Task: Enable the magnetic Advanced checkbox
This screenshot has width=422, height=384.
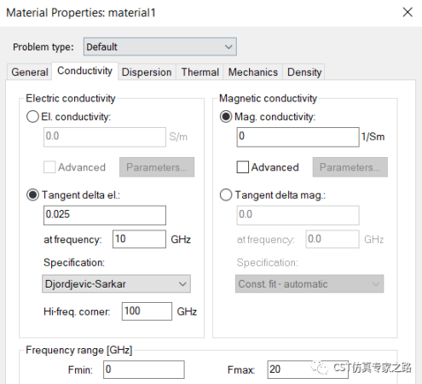Action: (x=243, y=167)
